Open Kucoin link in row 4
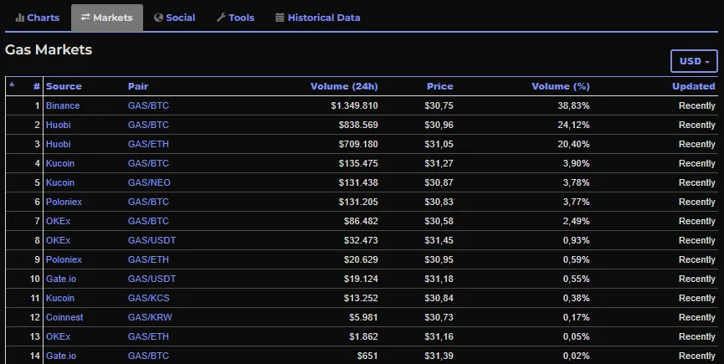The height and width of the screenshot is (364, 724). point(60,163)
